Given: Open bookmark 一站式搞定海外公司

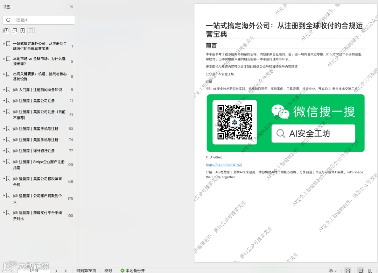Looking at the screenshot, I should 40,46.
